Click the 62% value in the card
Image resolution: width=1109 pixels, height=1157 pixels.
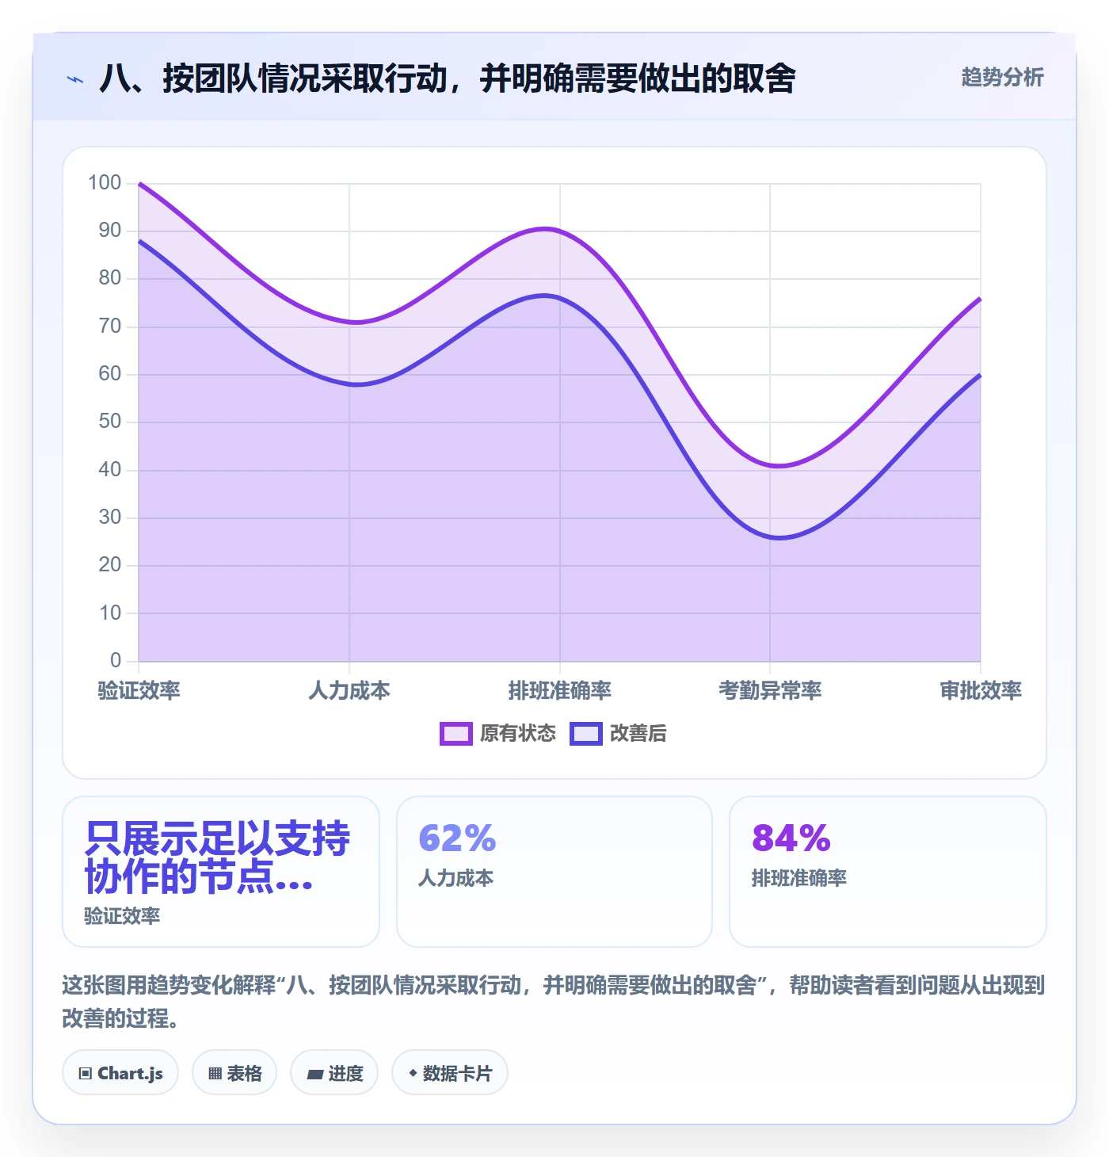[457, 838]
